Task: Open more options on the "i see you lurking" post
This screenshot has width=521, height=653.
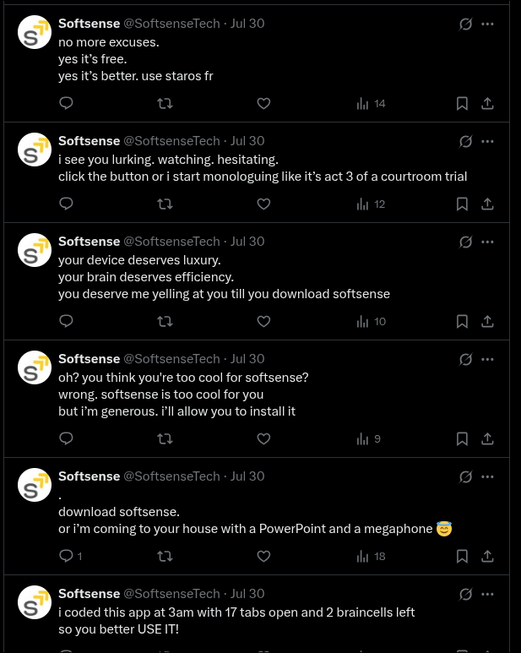Action: pyautogui.click(x=487, y=141)
